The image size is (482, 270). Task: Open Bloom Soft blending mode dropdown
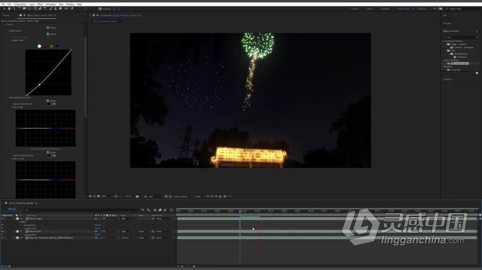tap(127, 231)
